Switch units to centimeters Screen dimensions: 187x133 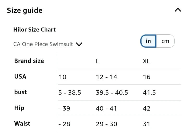(x=165, y=41)
